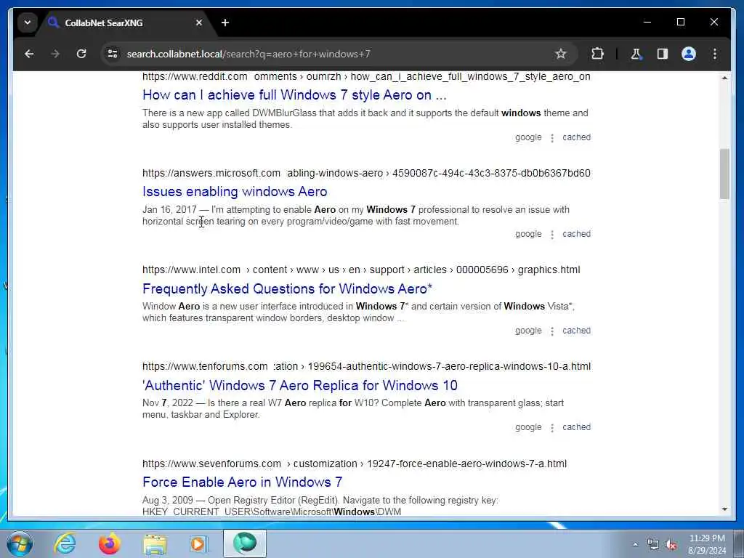Image resolution: width=744 pixels, height=558 pixels.
Task: Toggle the browser side panel
Action: point(663,54)
